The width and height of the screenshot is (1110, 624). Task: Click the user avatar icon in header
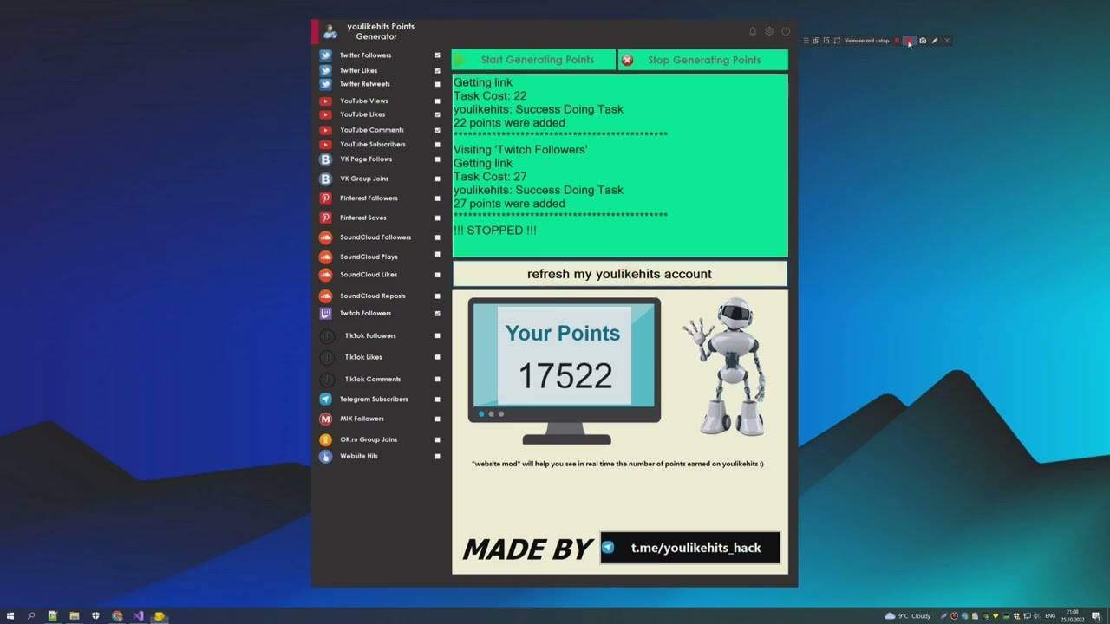coord(330,32)
